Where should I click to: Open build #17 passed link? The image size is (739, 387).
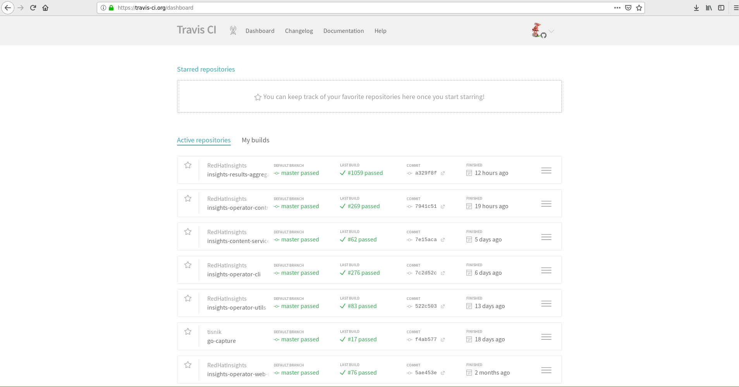[x=362, y=339]
